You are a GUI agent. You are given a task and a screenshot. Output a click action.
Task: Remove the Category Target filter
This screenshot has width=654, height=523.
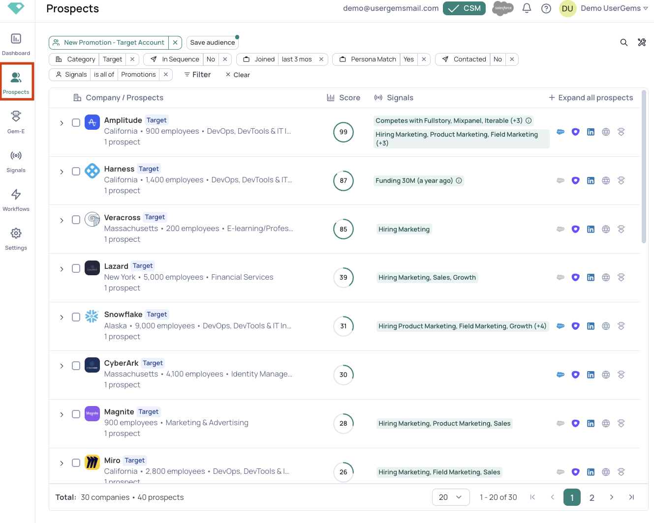[132, 59]
